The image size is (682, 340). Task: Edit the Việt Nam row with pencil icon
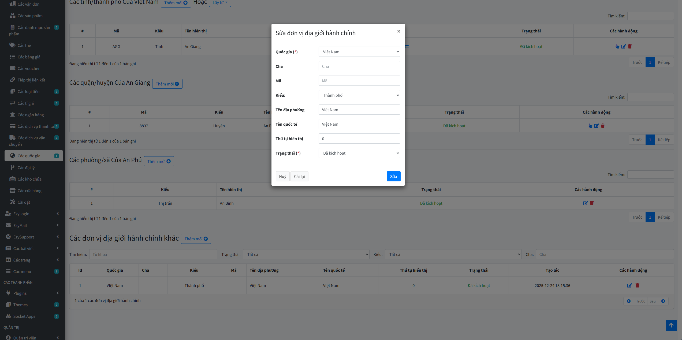[x=629, y=285]
